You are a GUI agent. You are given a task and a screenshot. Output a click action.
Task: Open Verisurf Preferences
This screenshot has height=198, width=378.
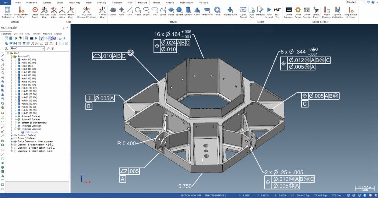pyautogui.click(x=8, y=12)
